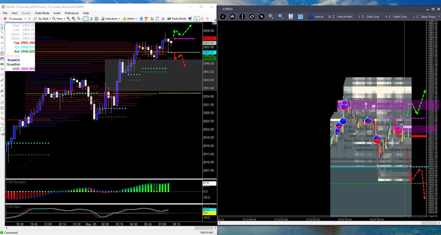
Task: Click the Circle Tuner stepper arrows
Action: click(390, 16)
